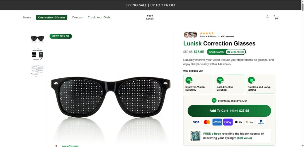Image resolution: width=304 pixels, height=147 pixels.
Task: Click the Visa payment icon
Action: coord(196,122)
